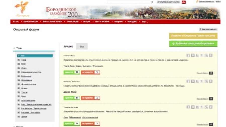This screenshot has width=226, height=127.
Task: Select the 'Библиотеки' tag filter
Action: [x=26, y=76]
